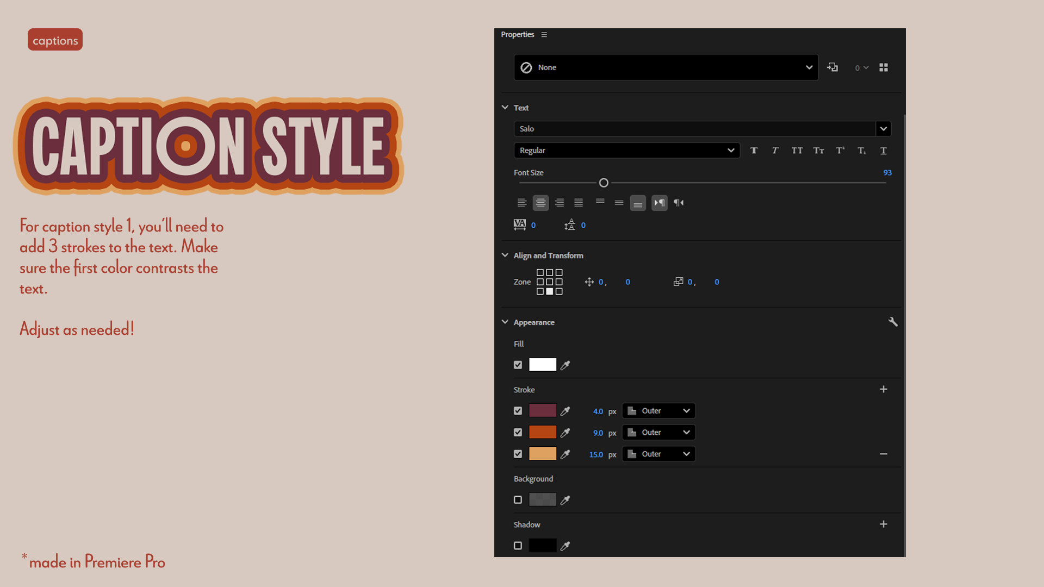
Task: Open Appearance wrench settings
Action: [893, 322]
